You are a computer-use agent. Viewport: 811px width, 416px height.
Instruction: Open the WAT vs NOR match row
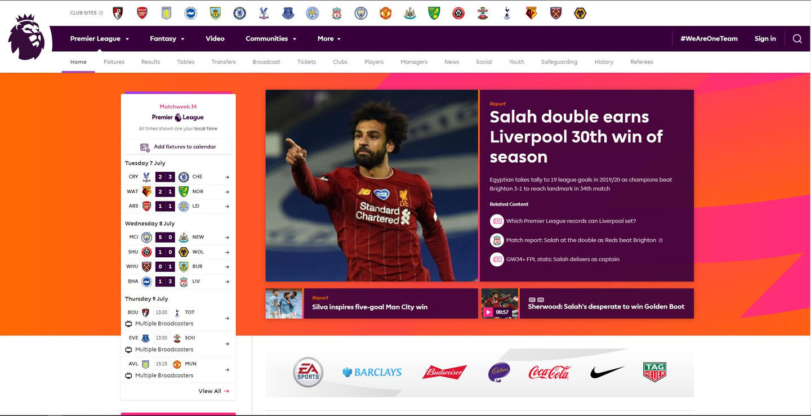[178, 192]
